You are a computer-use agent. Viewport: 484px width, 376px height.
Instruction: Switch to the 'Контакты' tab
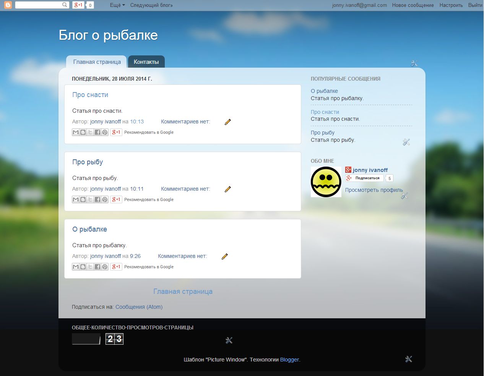click(x=146, y=62)
